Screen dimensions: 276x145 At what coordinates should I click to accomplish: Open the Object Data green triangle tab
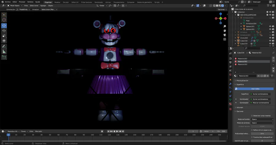tap(230, 100)
